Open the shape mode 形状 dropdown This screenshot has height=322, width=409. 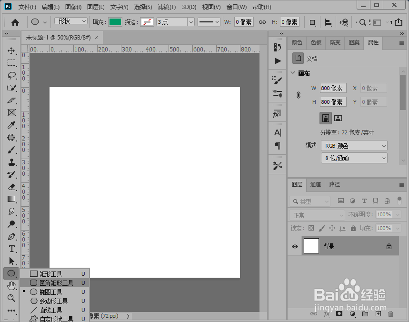pos(70,21)
